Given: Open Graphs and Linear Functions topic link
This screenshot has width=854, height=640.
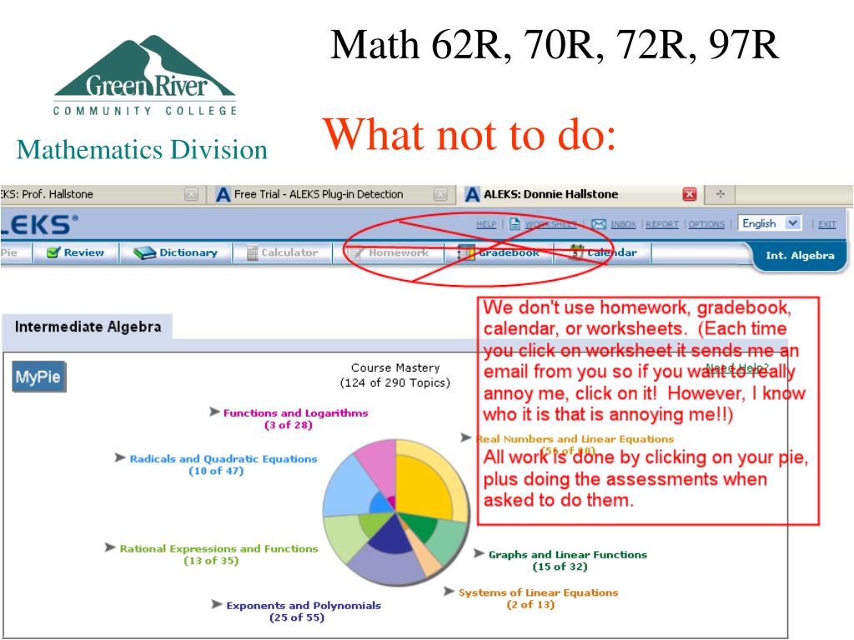Looking at the screenshot, I should 568,554.
